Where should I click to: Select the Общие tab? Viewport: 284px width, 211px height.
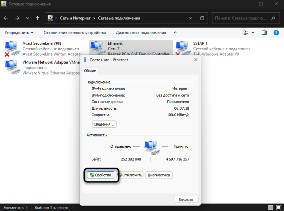[90, 70]
